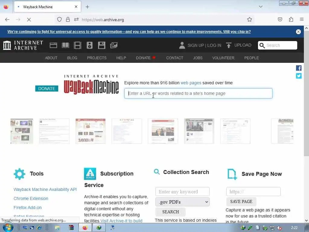Open Firefox extensions puzzle icon
The height and width of the screenshot is (232, 309).
point(291,20)
